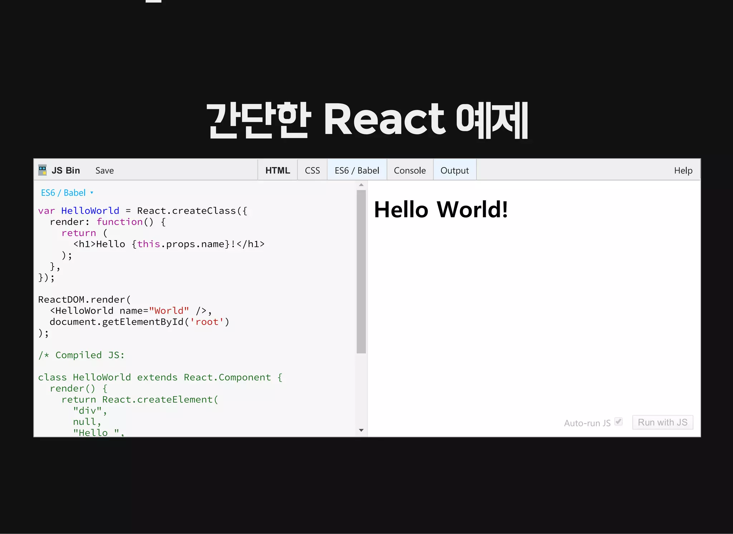Viewport: 733px width, 534px height.
Task: Click the 'render() {' code line
Action: [x=79, y=388]
